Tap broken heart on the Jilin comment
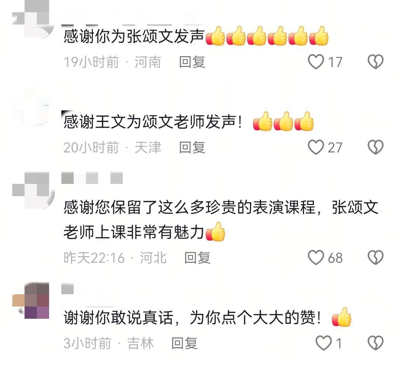The image size is (404, 365). click(375, 343)
